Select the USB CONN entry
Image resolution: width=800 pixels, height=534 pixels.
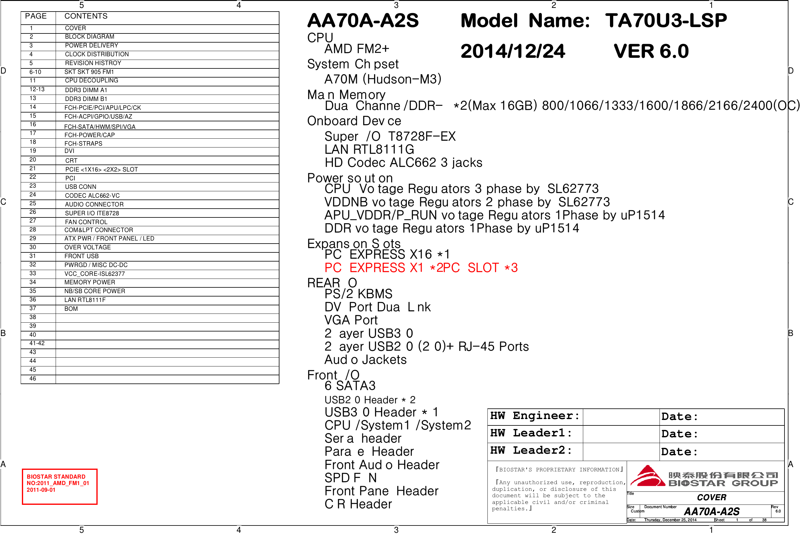pos(81,187)
